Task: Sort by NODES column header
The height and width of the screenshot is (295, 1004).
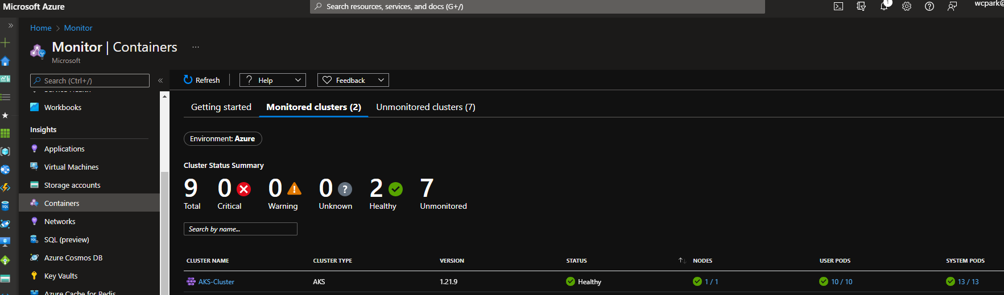Action: pyautogui.click(x=703, y=261)
